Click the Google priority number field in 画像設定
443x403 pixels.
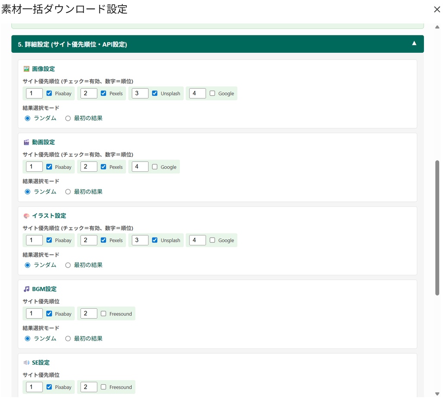coord(197,93)
